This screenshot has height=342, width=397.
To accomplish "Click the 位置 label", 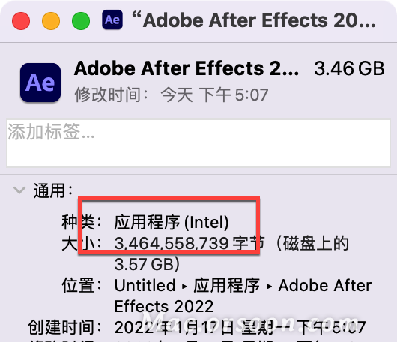I will click(82, 285).
